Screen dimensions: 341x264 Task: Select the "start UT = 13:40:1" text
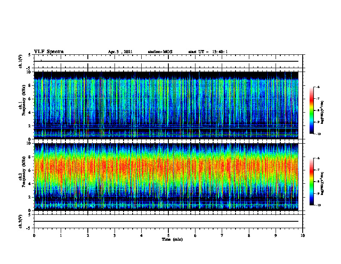208,52
